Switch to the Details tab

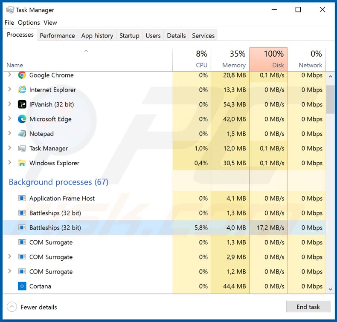pos(176,35)
